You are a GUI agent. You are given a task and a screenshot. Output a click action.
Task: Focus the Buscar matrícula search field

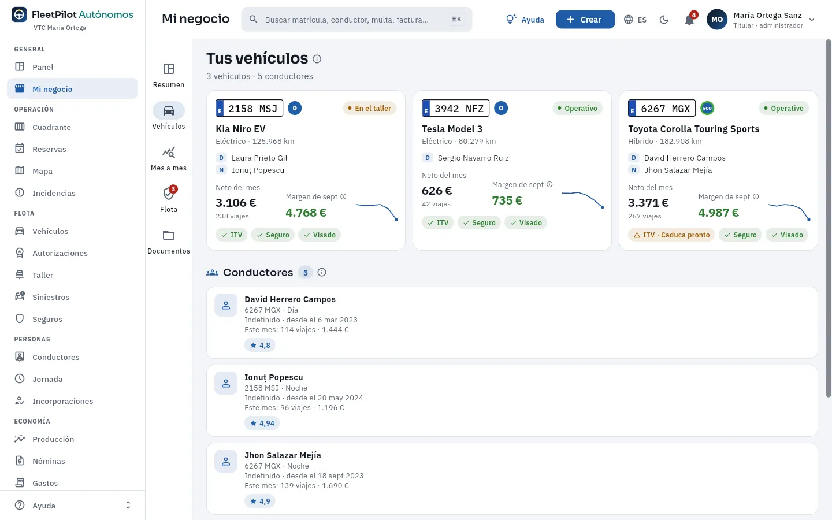(x=356, y=20)
